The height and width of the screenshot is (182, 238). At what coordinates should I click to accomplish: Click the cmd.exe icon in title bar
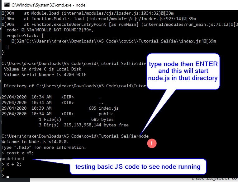point(6,5)
